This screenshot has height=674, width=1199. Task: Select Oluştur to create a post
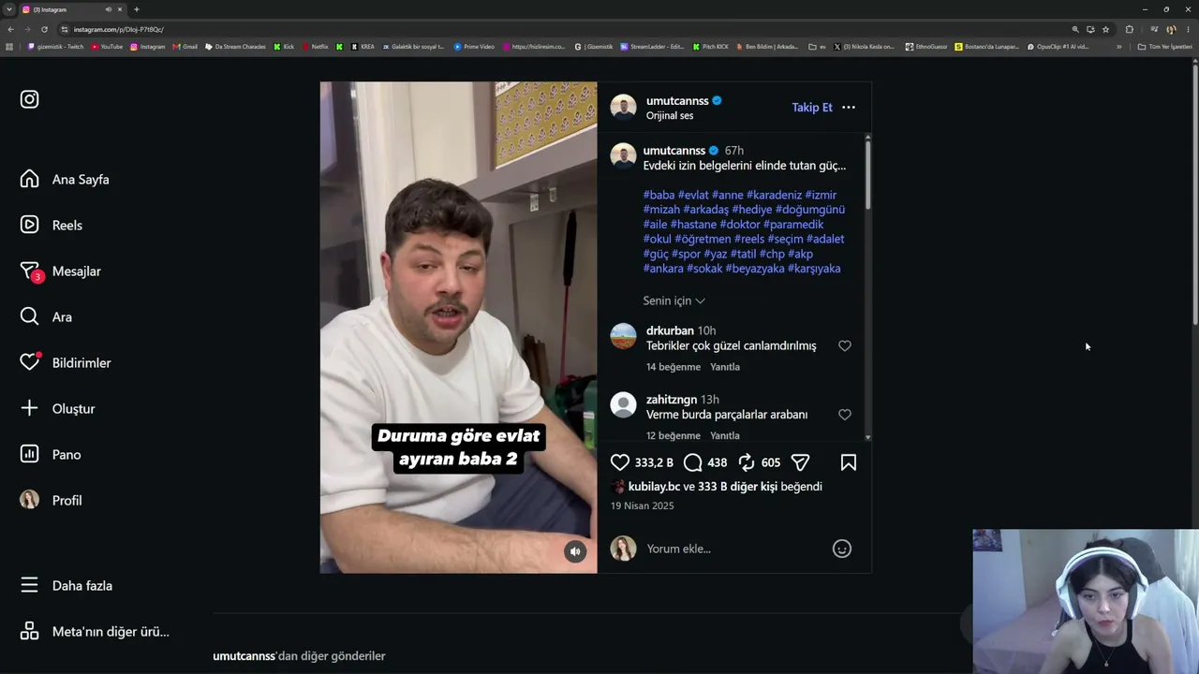(58, 409)
